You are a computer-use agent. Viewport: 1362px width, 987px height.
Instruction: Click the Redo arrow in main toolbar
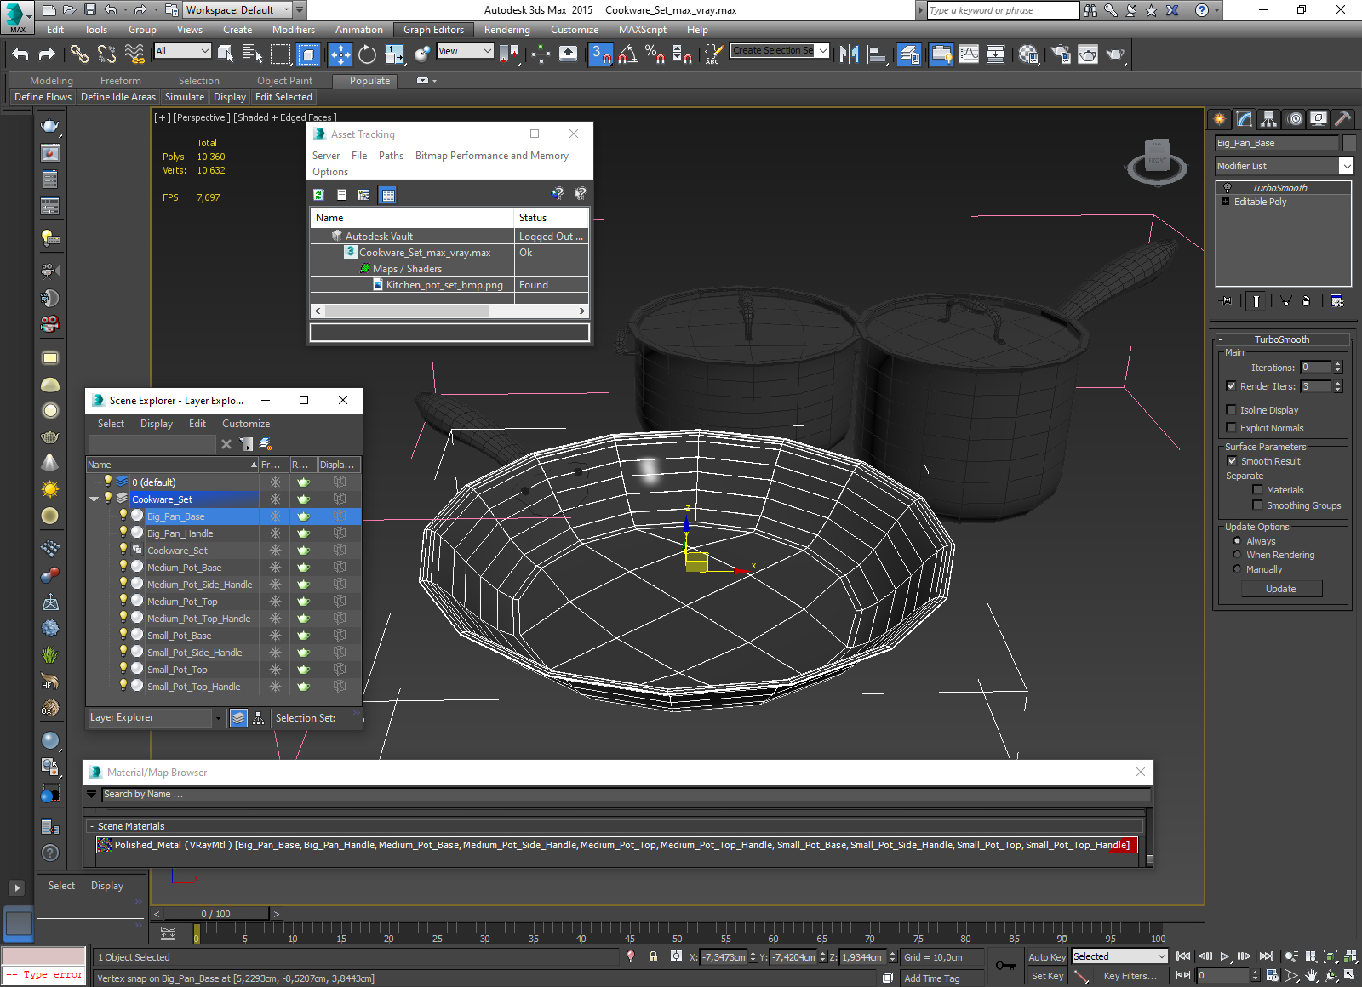pos(47,54)
